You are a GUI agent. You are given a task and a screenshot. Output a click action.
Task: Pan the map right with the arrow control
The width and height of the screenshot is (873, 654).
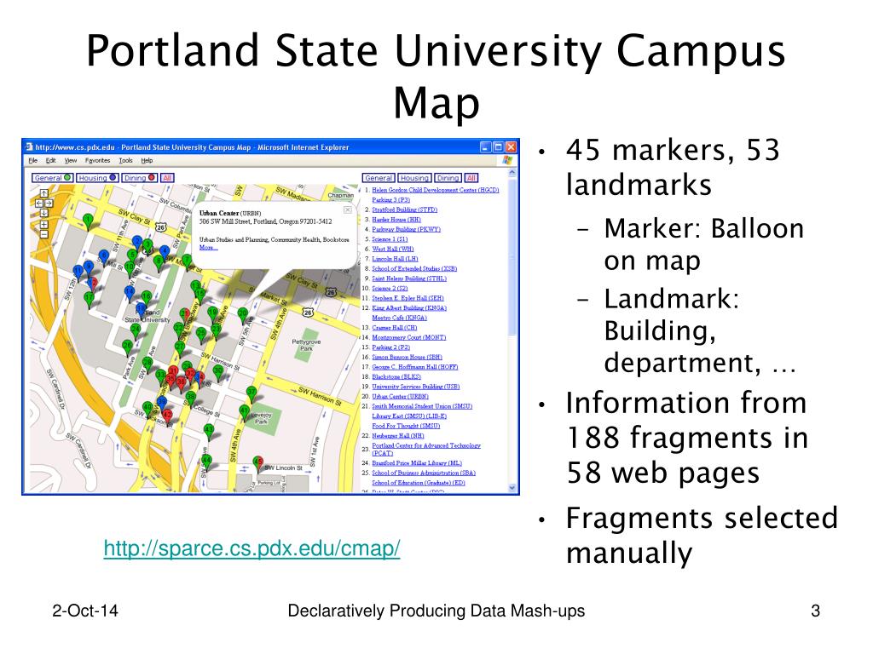[49, 204]
